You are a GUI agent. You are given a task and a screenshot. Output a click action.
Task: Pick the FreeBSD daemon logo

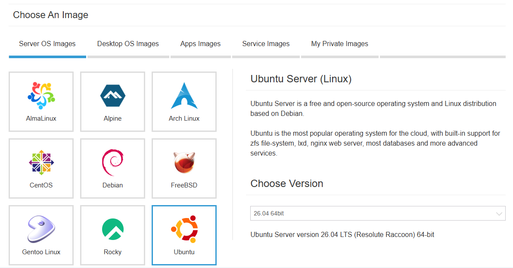(x=184, y=162)
